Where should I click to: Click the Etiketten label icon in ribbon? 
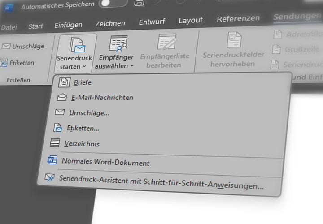click(4, 63)
